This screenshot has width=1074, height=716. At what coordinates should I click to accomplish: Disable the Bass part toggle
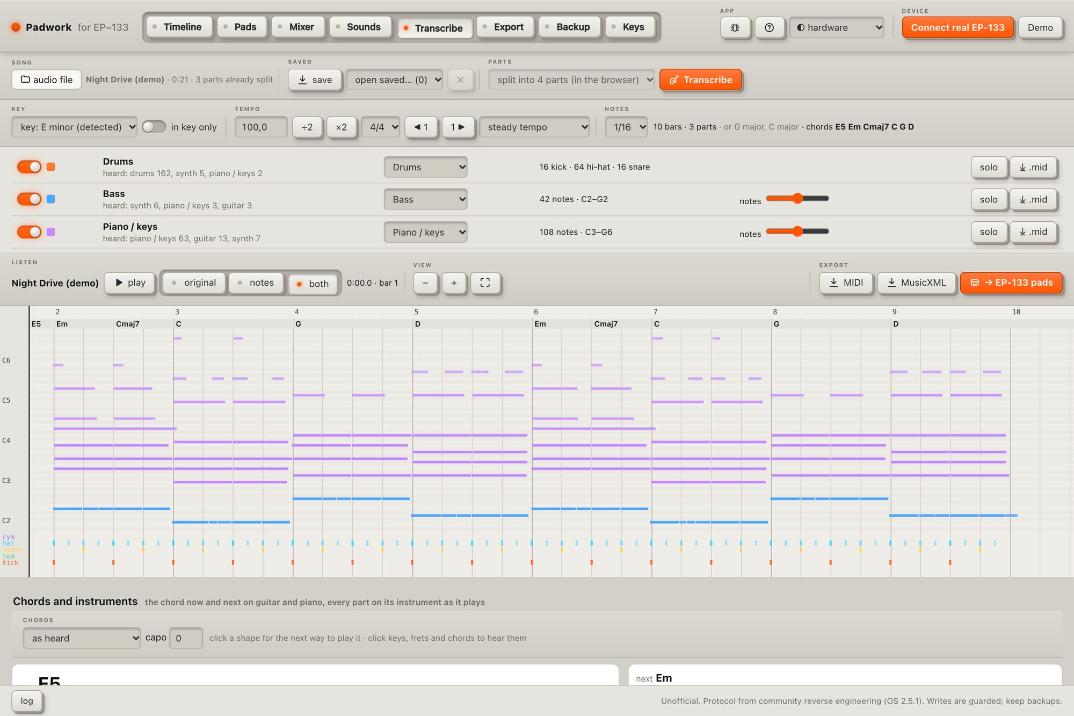click(29, 199)
